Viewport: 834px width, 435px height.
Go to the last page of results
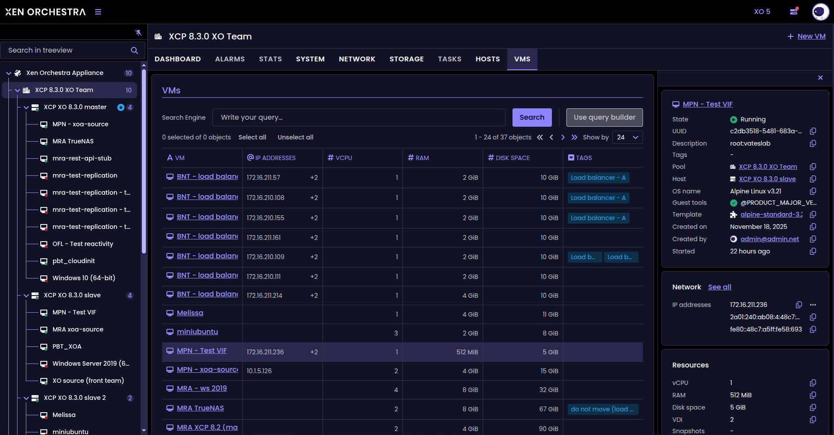click(x=574, y=137)
